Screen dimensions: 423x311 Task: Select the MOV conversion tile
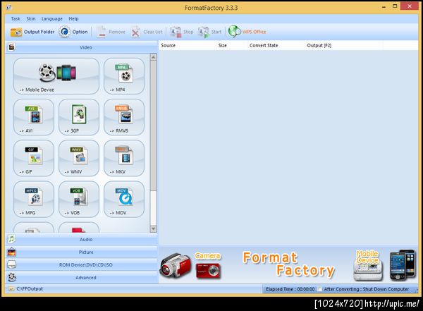[124, 199]
